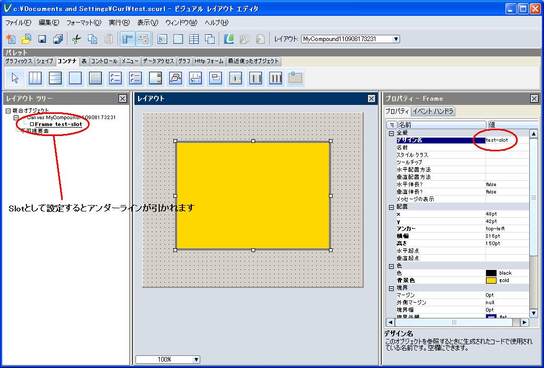This screenshot has height=368, width=544.
Task: Click the scissors cut icon in toolbar
Action: click(x=76, y=39)
